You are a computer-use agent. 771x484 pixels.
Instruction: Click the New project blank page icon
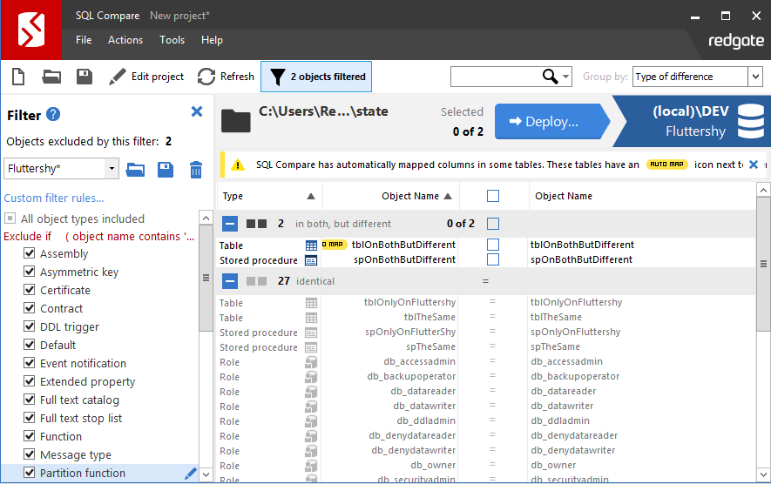[18, 77]
